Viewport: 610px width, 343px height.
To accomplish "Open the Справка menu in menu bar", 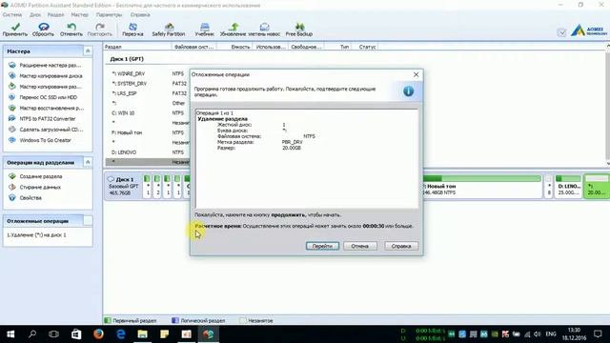I will 140,15.
